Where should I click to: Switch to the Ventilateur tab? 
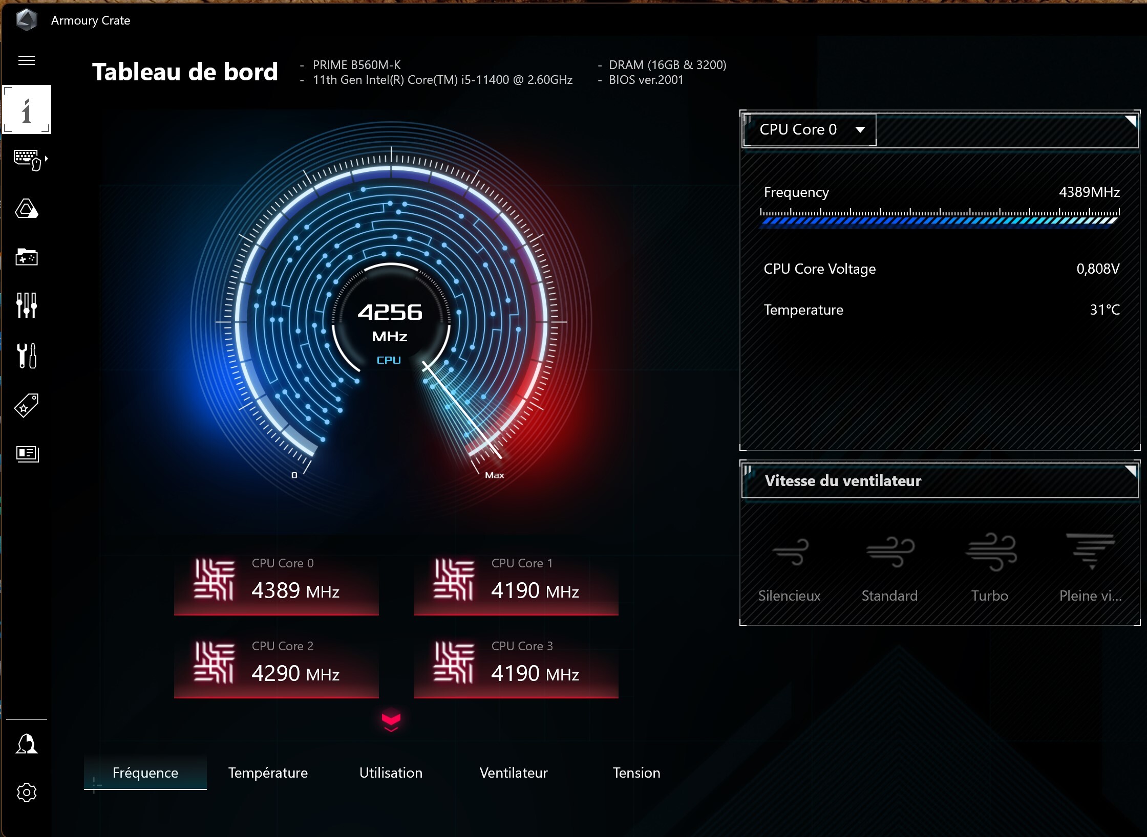pos(514,773)
